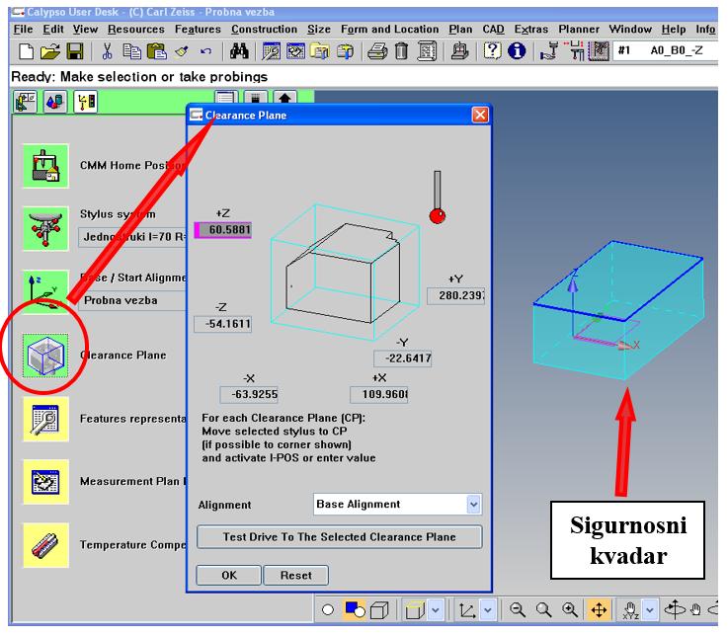Open the Planner menu

tap(579, 30)
